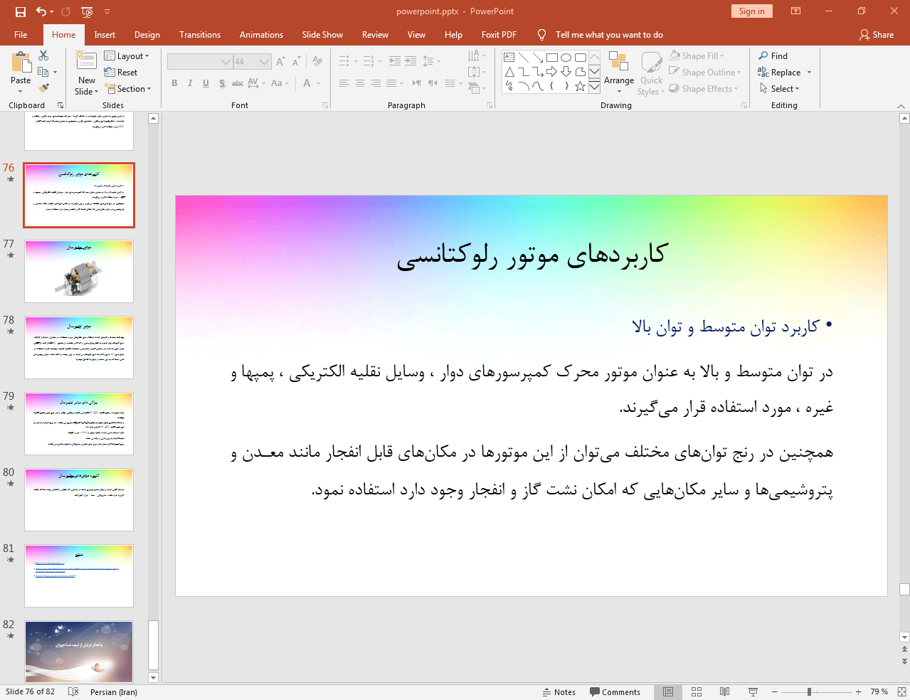Adjust the zoom slider handle
The image size is (910, 700).
[x=809, y=691]
